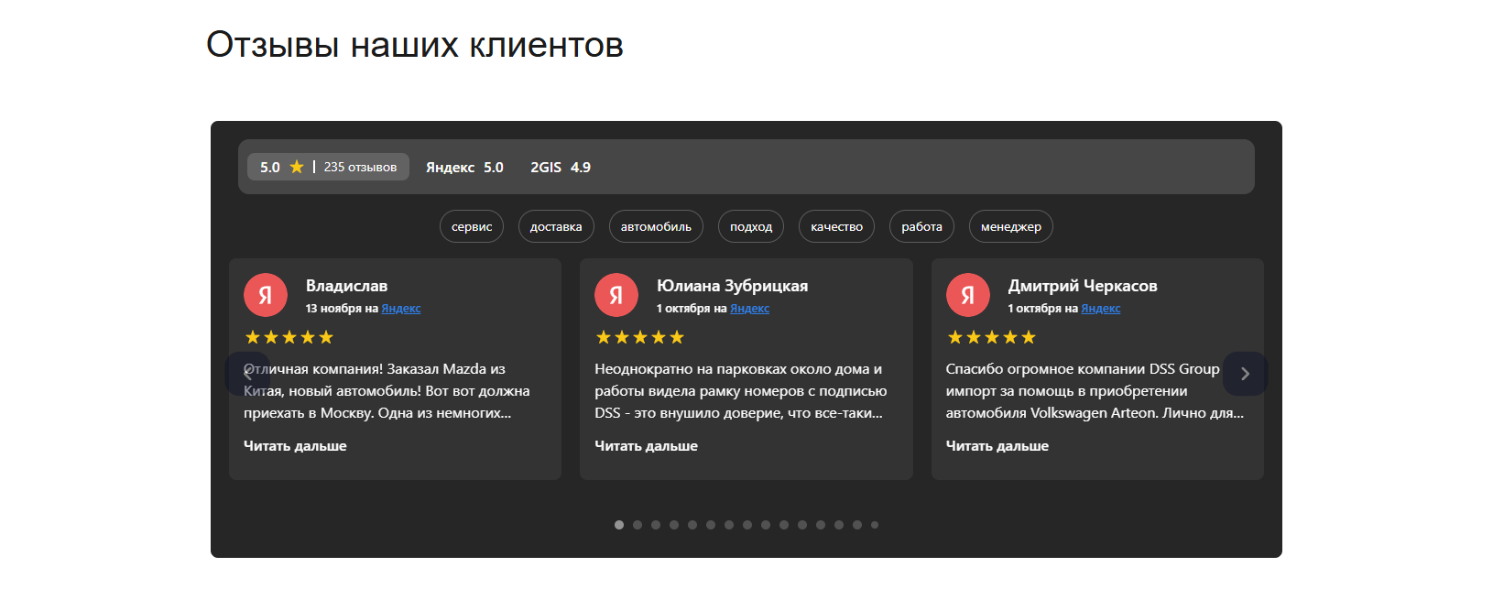Select the менеджер tag chip
This screenshot has width=1493, height=611.
[1010, 226]
